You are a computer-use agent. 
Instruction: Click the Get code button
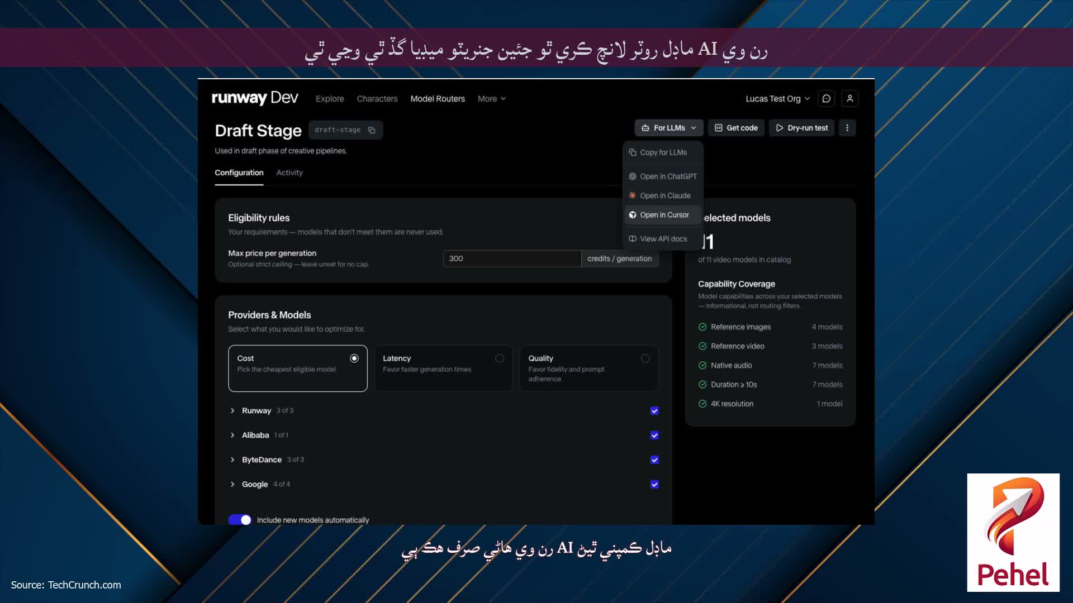pos(736,128)
